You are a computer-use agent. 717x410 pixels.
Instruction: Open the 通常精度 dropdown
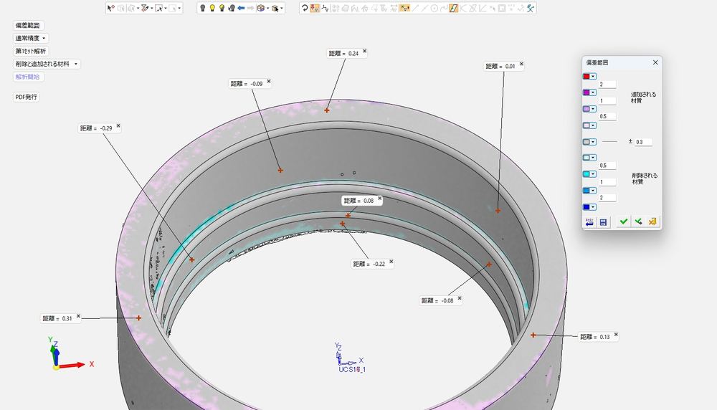(x=31, y=39)
